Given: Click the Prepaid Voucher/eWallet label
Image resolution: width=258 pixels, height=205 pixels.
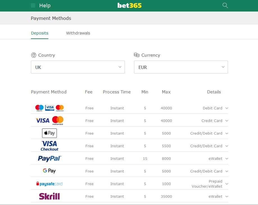Looking at the screenshot, I should pyautogui.click(x=207, y=184).
